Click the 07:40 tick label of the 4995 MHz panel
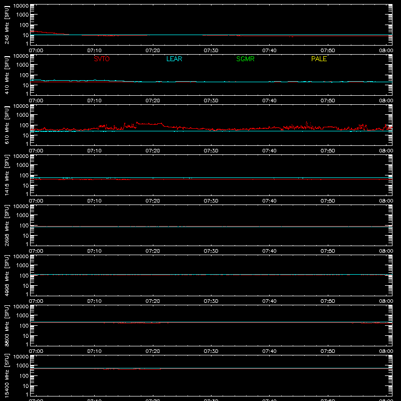Viewport: 401px width, 401px height. click(x=269, y=301)
